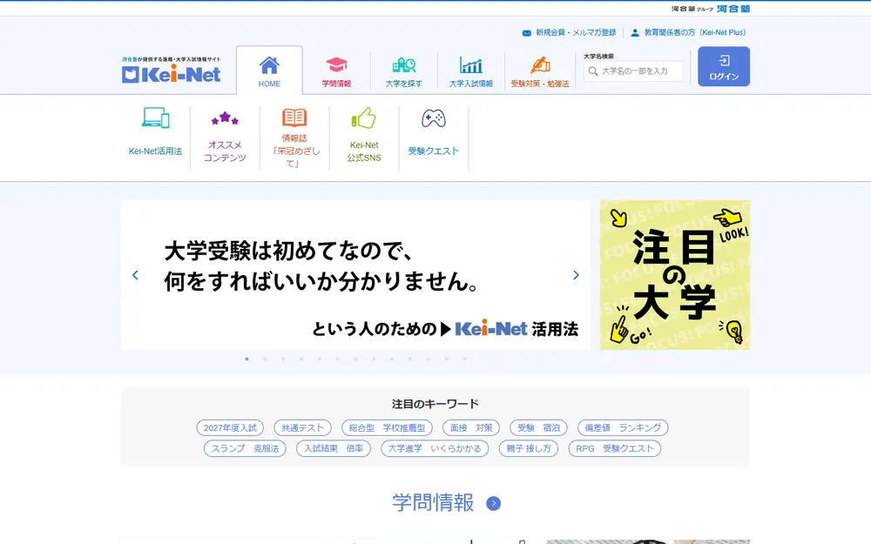871x544 pixels.
Task: Open the 学問情報 graduation cap menu
Action: coord(336,71)
